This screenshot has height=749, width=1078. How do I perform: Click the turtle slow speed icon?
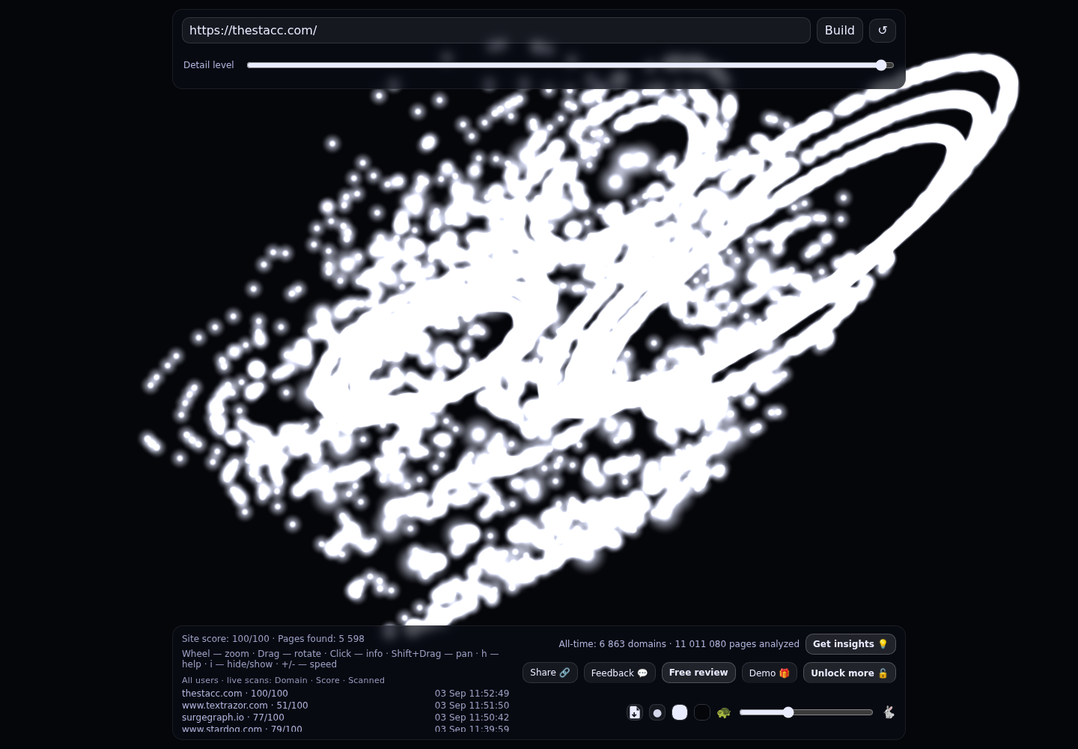coord(723,712)
